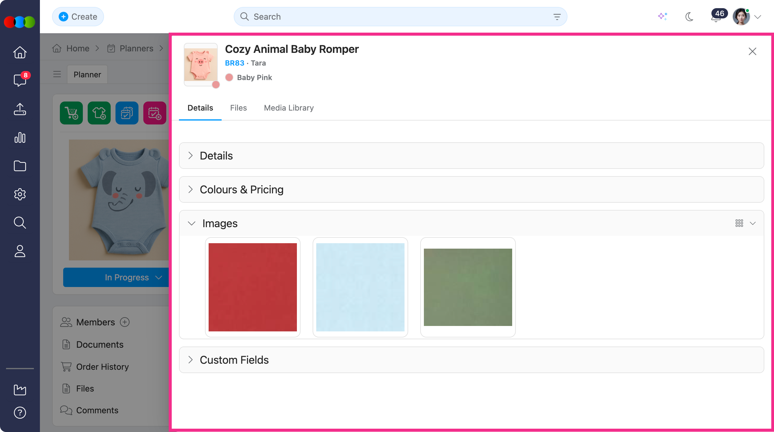Expand the Details section
774x432 pixels.
coord(472,156)
